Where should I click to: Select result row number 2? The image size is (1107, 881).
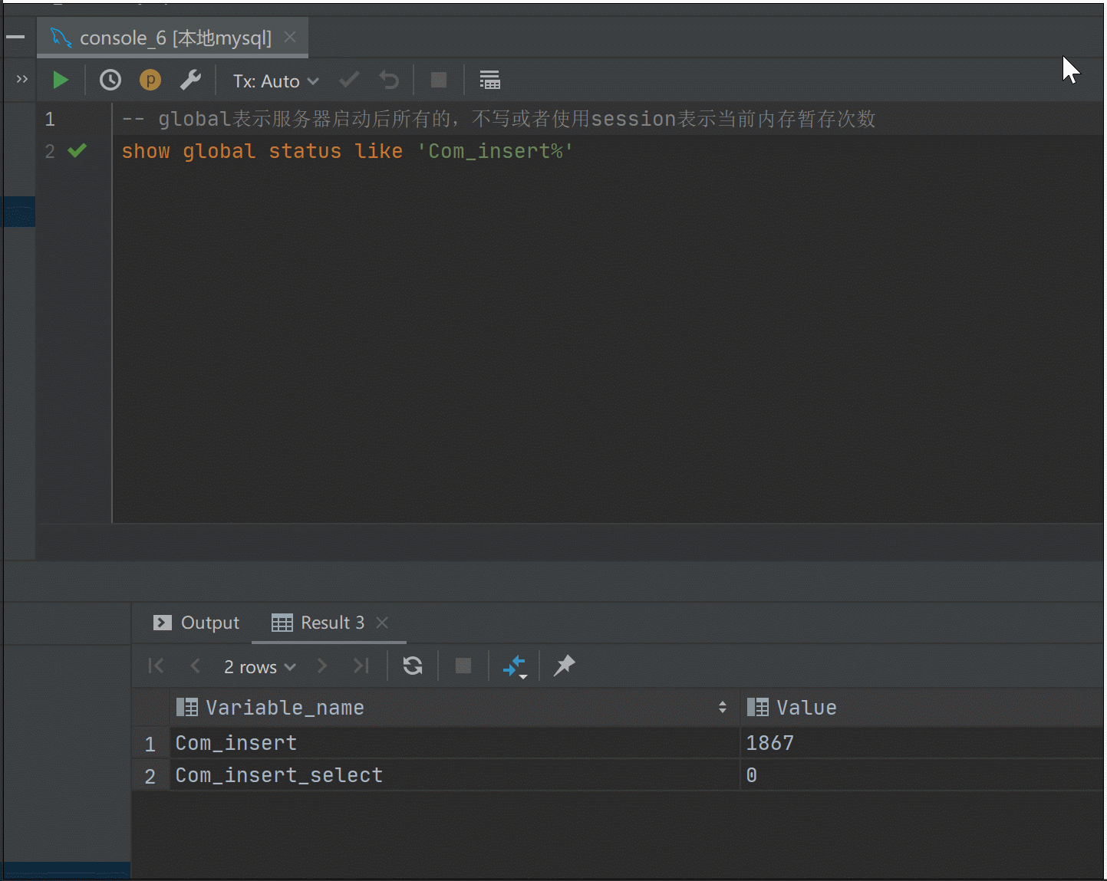[150, 776]
